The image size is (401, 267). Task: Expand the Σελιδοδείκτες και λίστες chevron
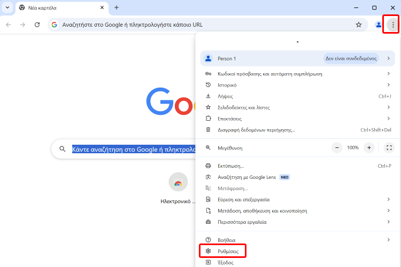(389, 107)
